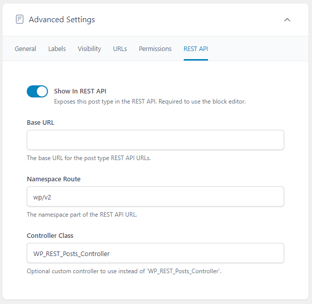Open the Permissions tab
Viewport: 312px width, 304px height.
(x=155, y=49)
